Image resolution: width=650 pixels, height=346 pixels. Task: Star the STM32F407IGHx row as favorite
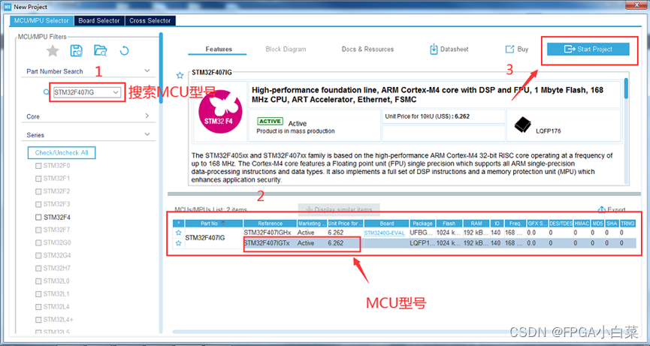coord(178,233)
